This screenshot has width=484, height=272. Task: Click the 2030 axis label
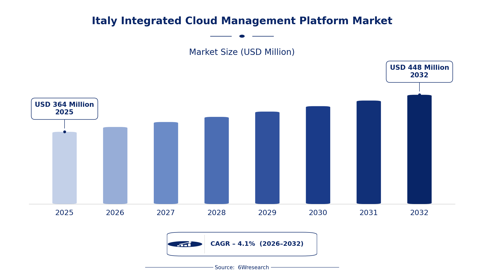[x=318, y=213]
